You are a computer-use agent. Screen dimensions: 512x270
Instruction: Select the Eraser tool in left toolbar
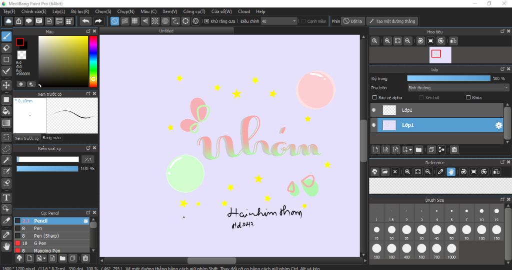[6, 48]
